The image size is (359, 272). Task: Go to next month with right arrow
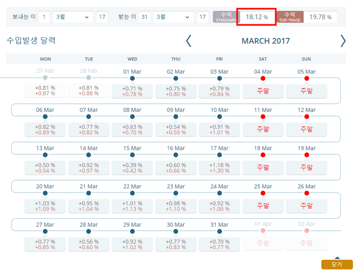(343, 41)
